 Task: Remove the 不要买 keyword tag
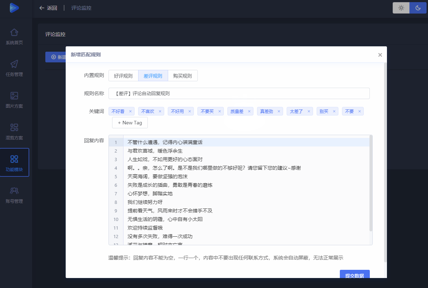(x=220, y=111)
